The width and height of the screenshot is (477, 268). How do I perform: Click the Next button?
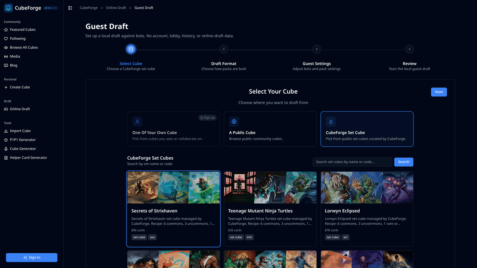(x=439, y=92)
